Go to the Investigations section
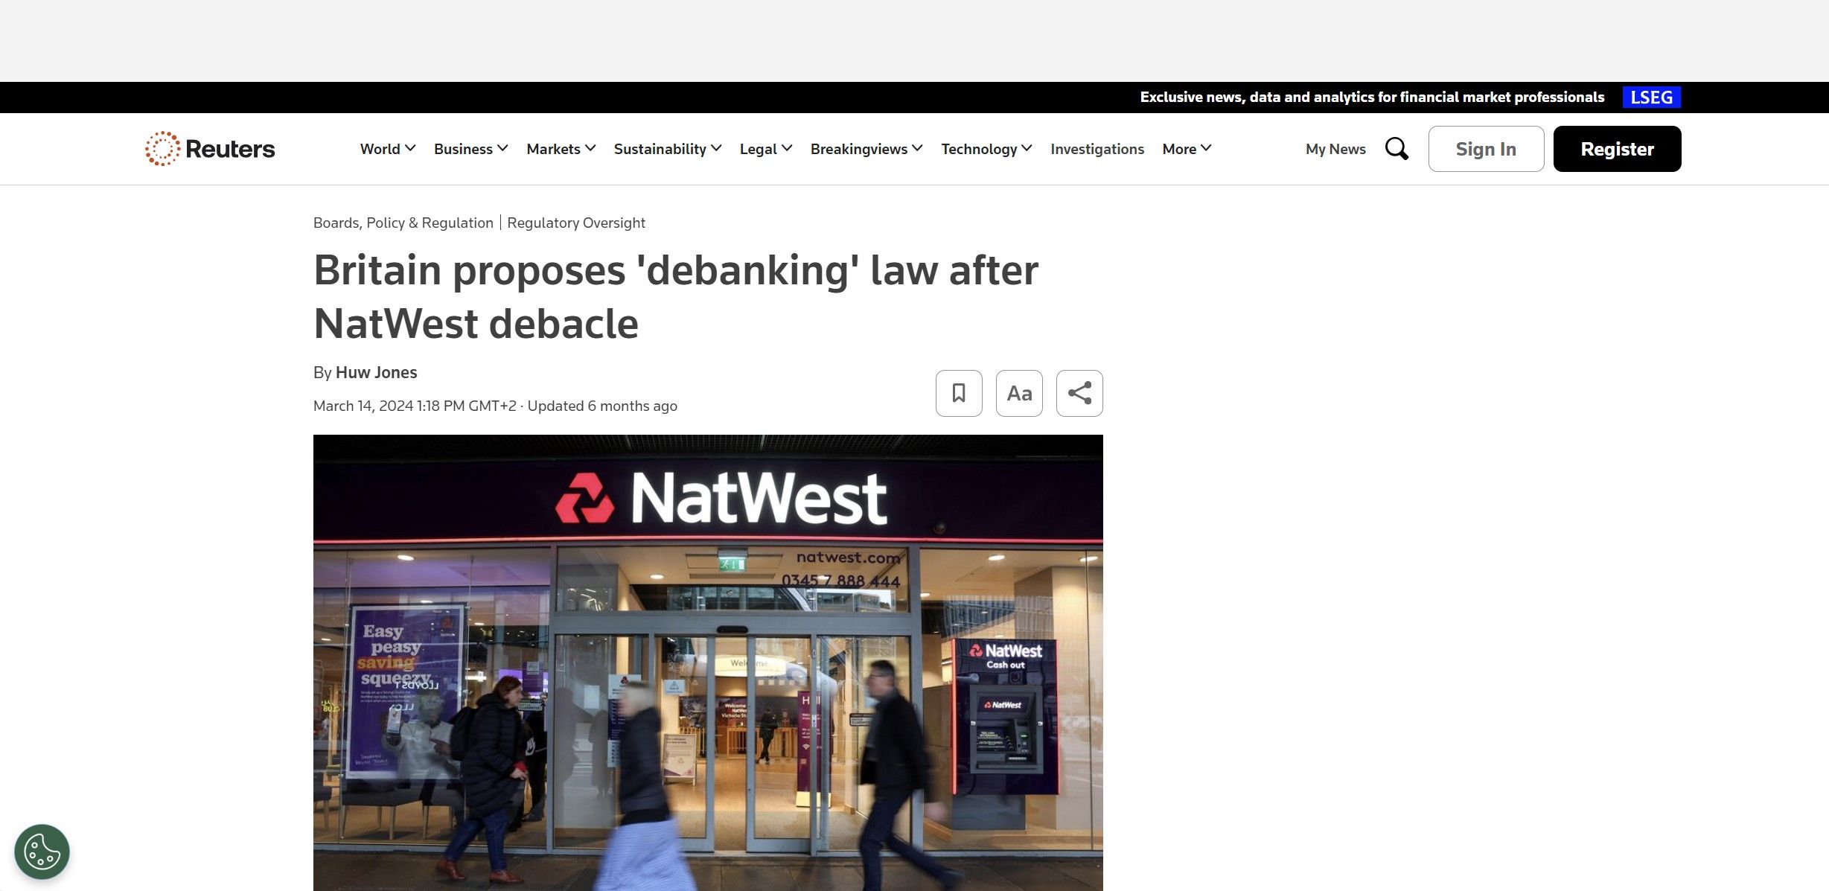 [x=1097, y=149]
